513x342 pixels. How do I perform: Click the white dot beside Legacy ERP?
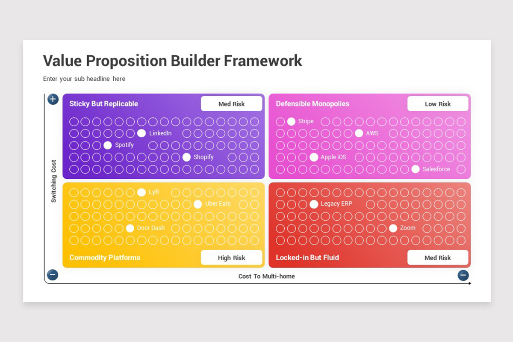coord(314,204)
